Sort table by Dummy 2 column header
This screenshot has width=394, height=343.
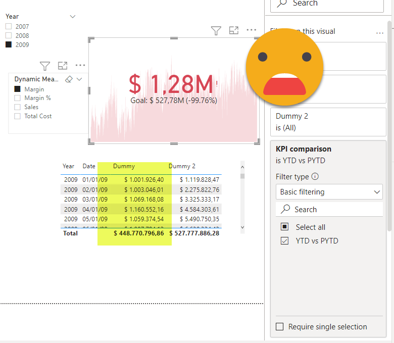(x=182, y=166)
